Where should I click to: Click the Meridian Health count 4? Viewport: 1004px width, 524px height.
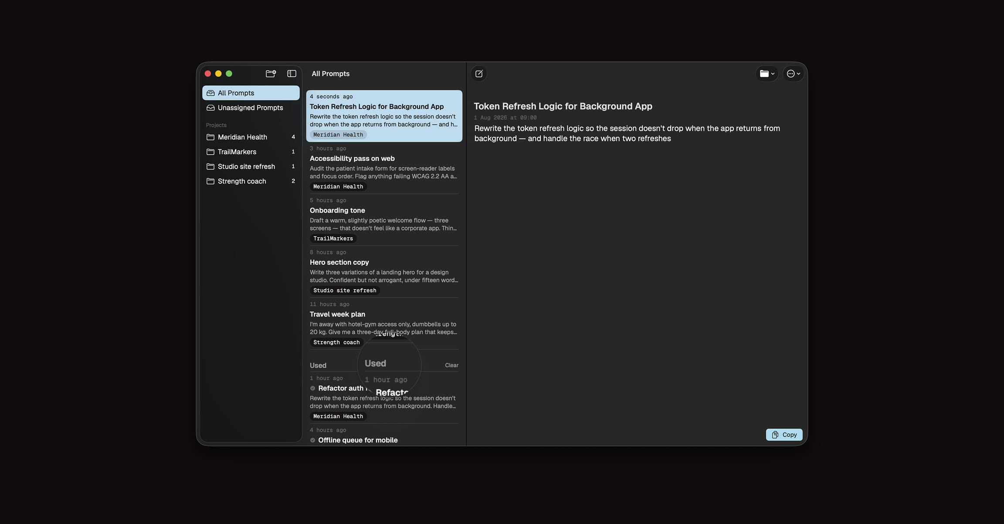[x=293, y=137]
